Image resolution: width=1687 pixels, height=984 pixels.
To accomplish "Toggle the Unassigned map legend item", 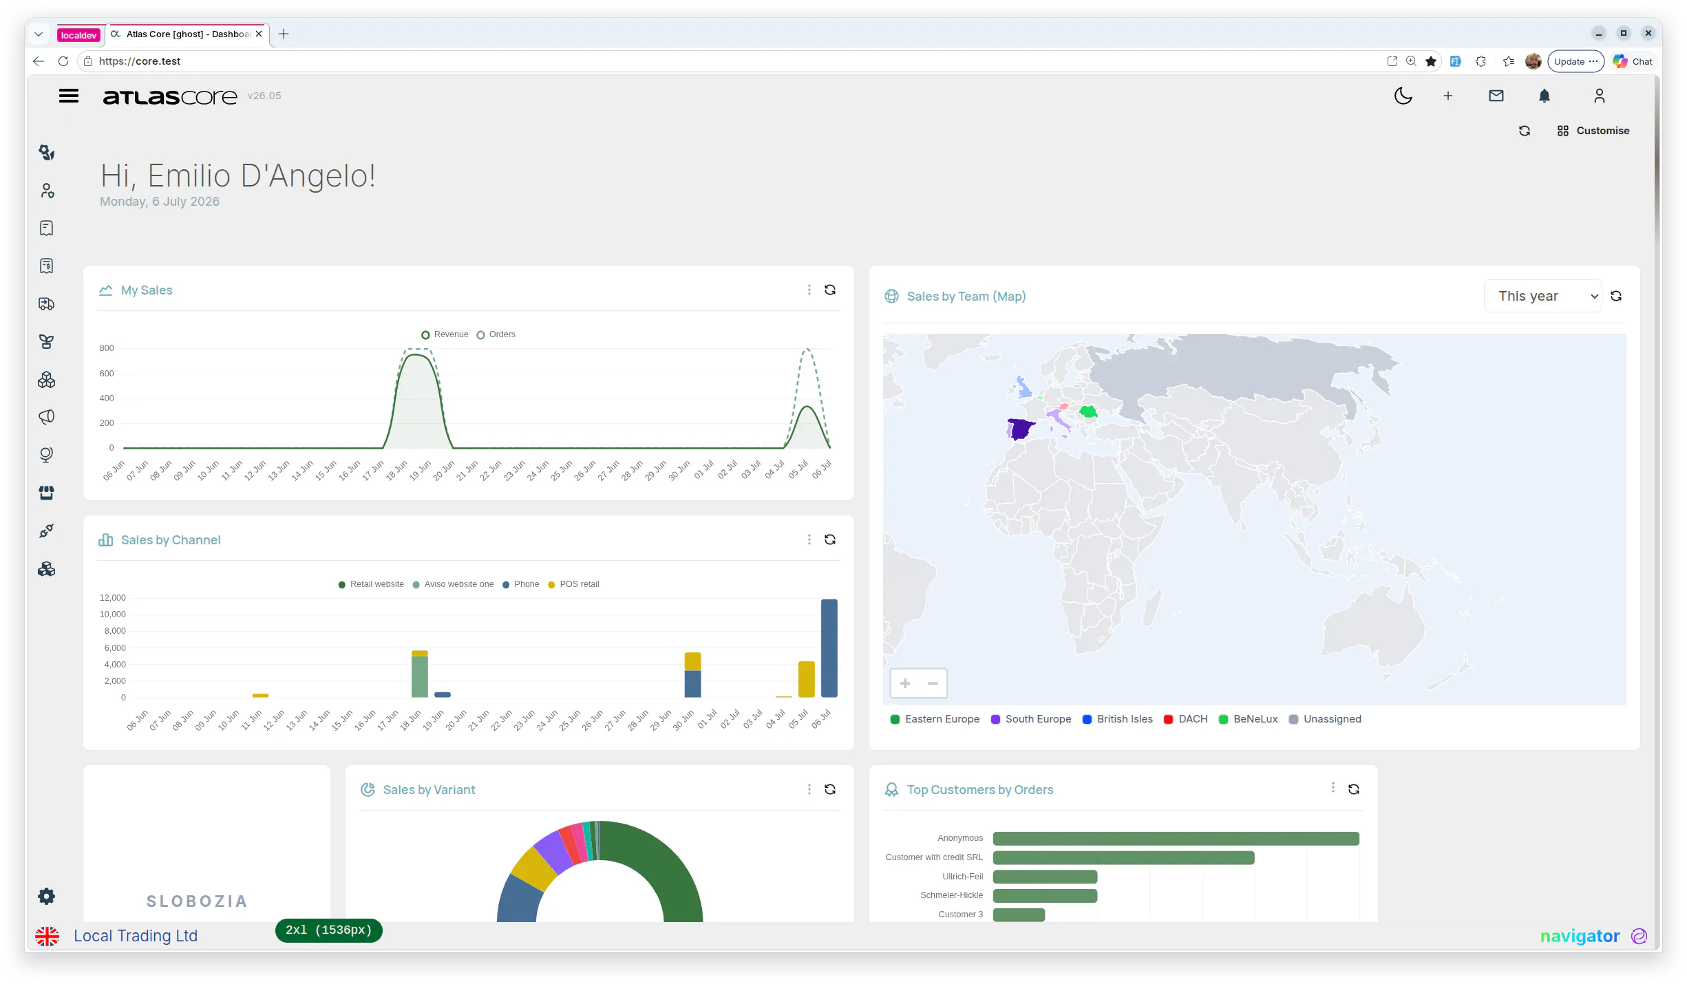I will point(1325,719).
